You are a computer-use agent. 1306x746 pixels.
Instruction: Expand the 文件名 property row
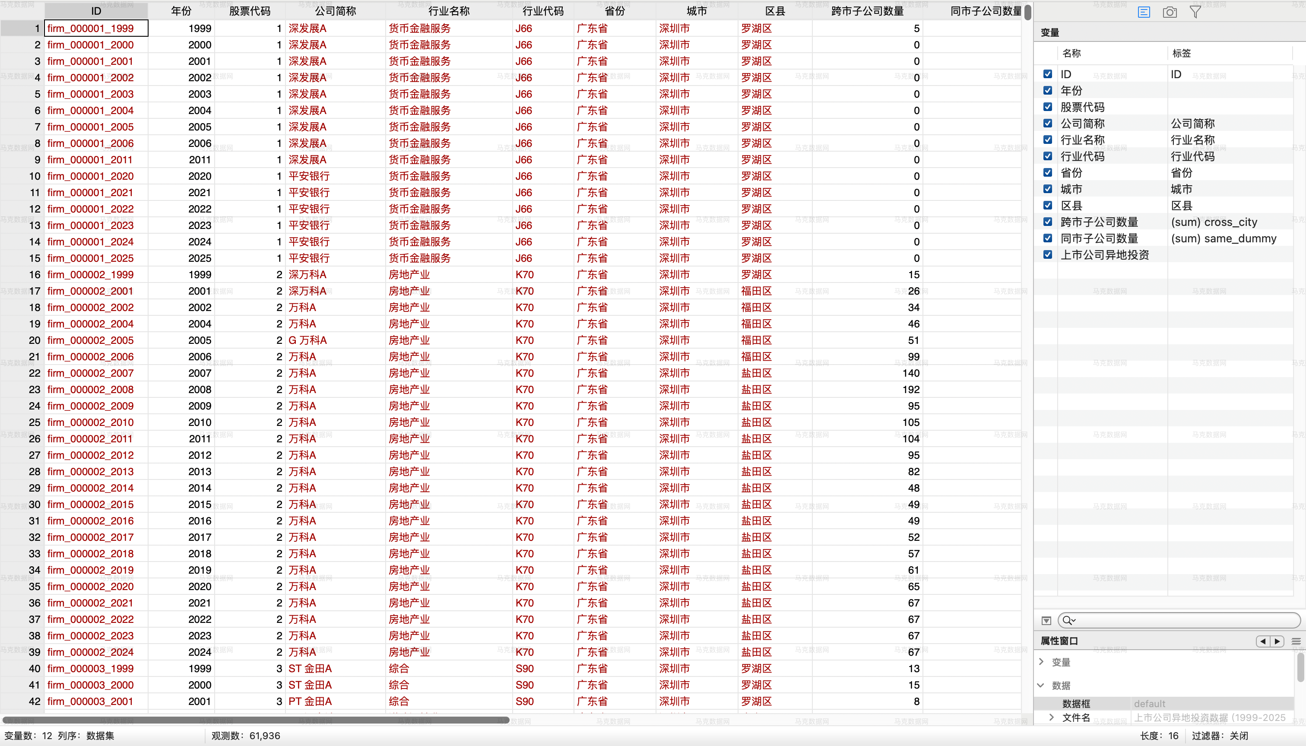[1052, 717]
